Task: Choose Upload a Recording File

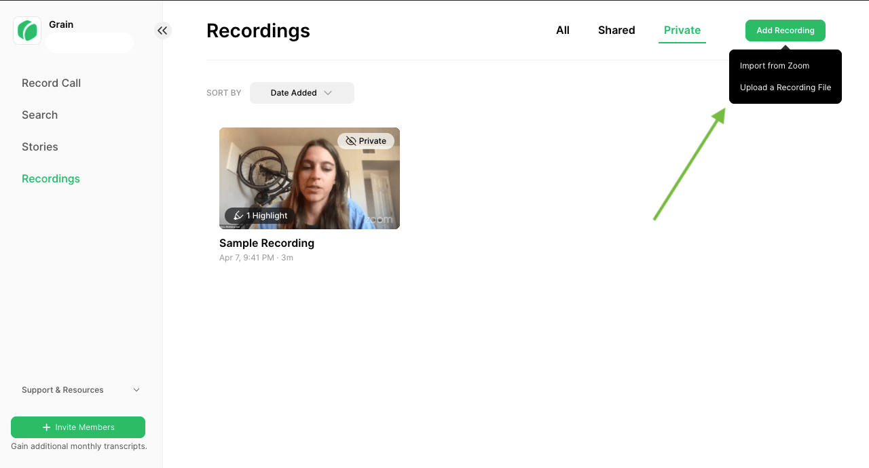Action: (785, 87)
